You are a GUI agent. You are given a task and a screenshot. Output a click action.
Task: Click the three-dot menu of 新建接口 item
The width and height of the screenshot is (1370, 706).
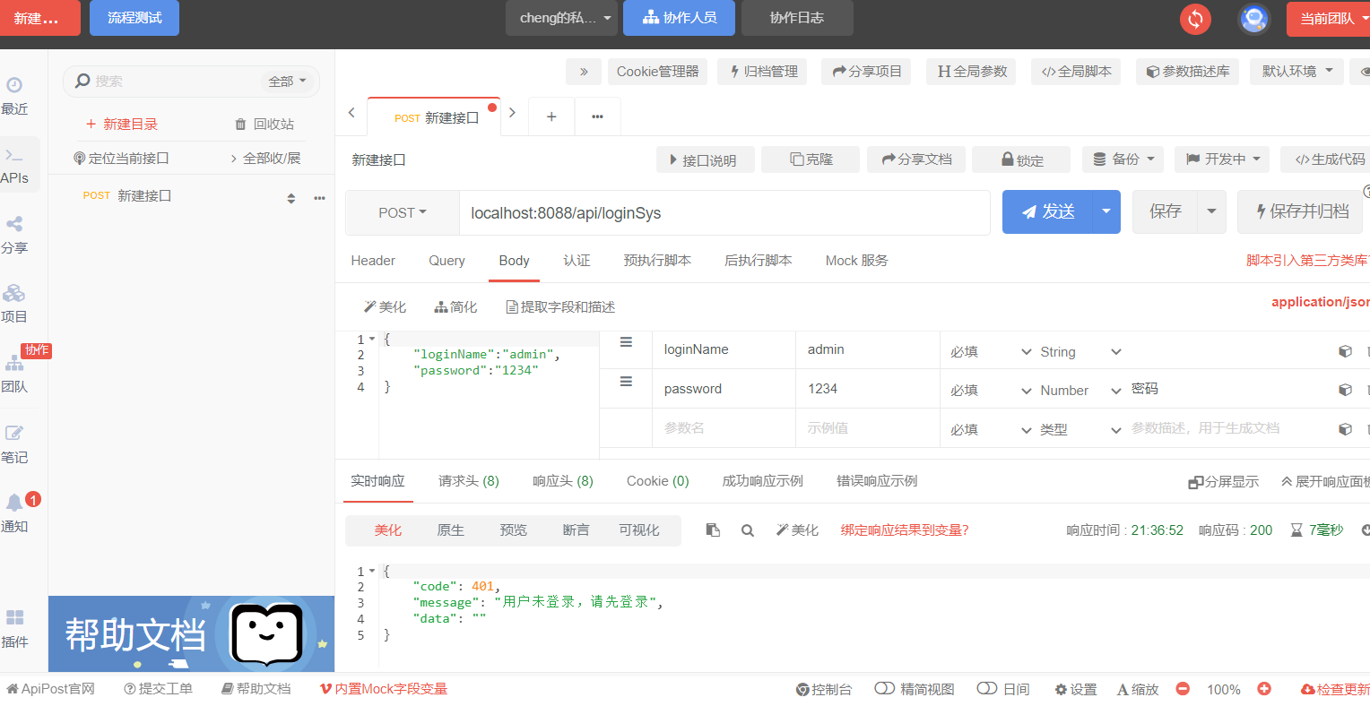click(x=319, y=198)
